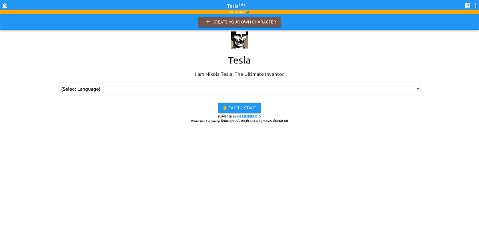
Task: Click the plus icon on create button
Action: [x=208, y=22]
